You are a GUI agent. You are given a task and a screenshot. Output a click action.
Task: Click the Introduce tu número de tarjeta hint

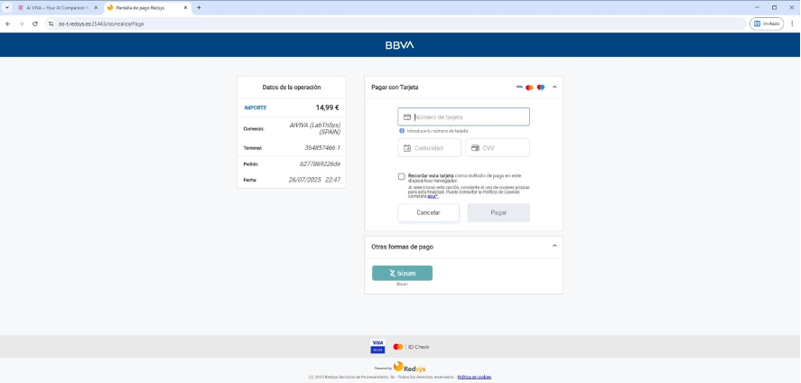point(437,131)
